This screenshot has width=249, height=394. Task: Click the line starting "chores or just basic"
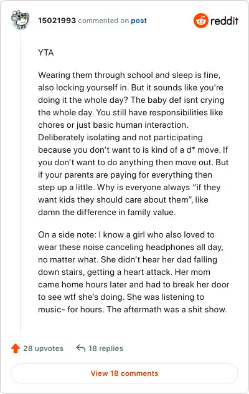click(x=113, y=125)
